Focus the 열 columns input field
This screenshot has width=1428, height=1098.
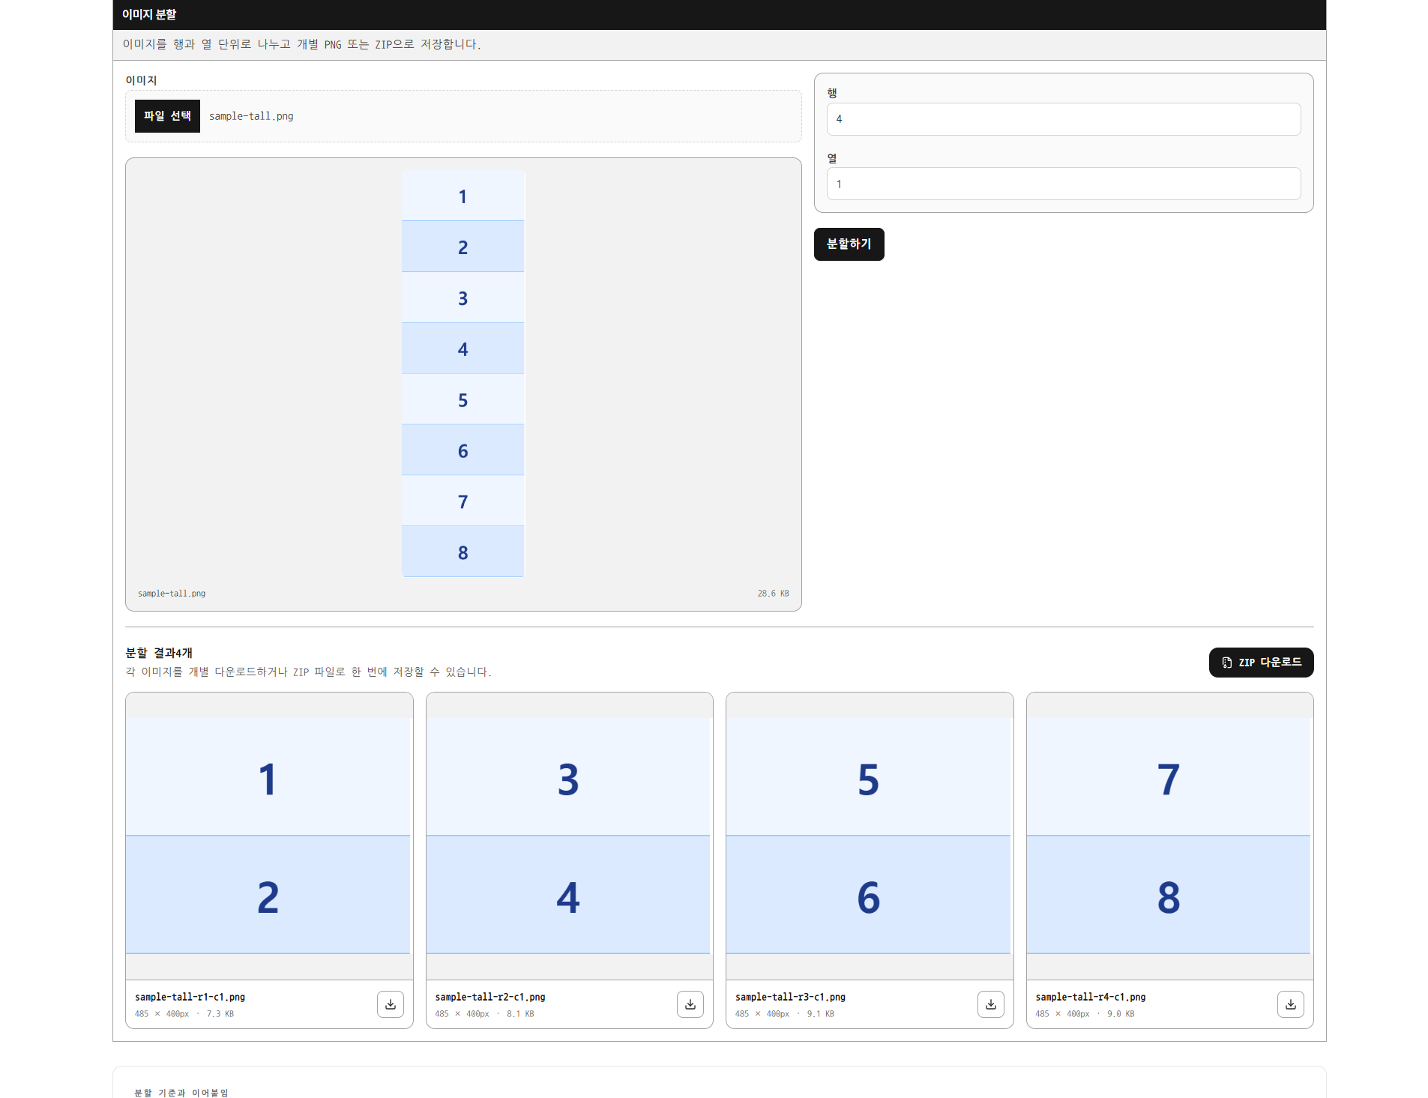[x=1063, y=184]
